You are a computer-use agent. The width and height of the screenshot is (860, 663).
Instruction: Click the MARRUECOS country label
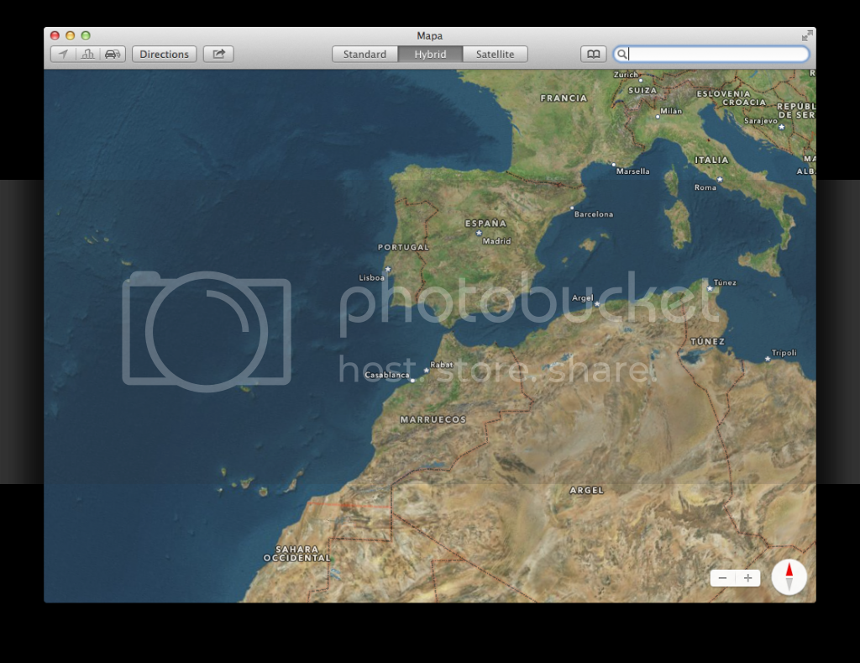[x=433, y=419]
